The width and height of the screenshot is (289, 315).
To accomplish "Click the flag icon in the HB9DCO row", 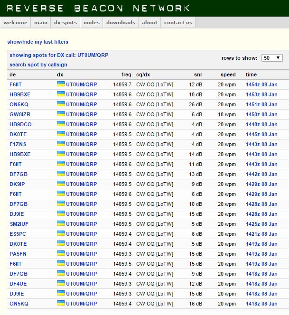I will point(60,124).
